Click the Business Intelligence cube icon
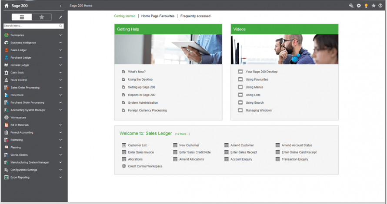The height and width of the screenshot is (204, 387). [7, 43]
